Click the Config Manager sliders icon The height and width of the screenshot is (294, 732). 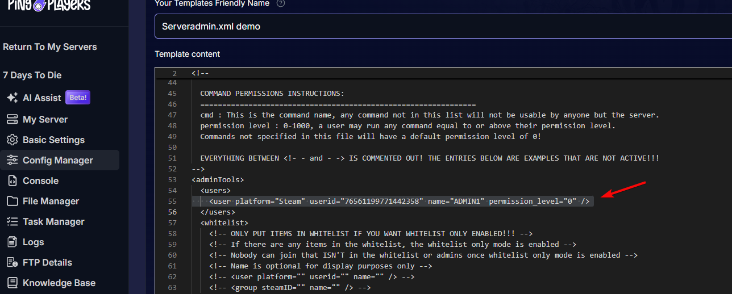[12, 160]
